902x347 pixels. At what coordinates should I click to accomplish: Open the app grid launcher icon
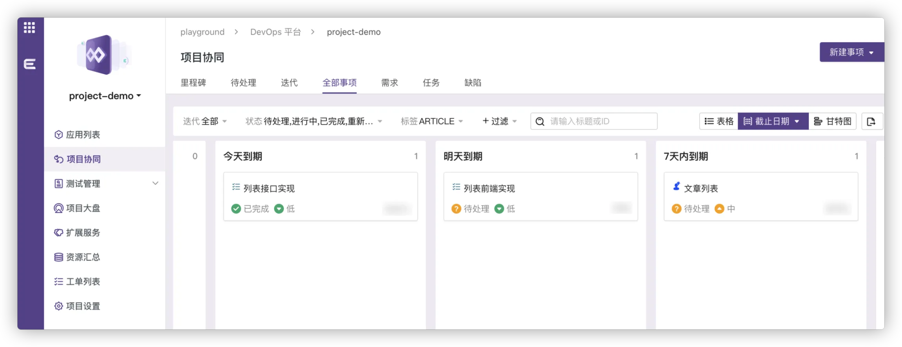pos(29,27)
